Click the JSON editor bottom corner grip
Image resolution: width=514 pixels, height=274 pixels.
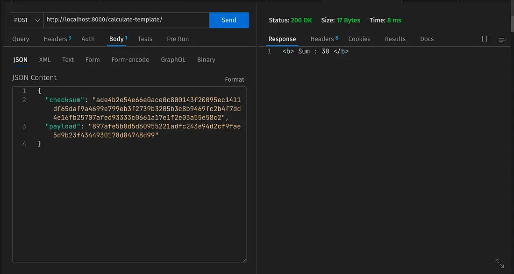pyautogui.click(x=244, y=260)
